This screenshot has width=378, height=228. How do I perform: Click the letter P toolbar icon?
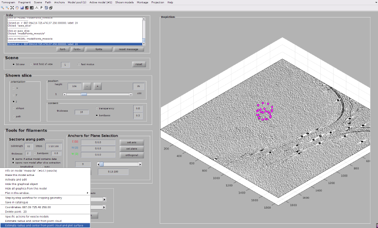click(x=41, y=8)
